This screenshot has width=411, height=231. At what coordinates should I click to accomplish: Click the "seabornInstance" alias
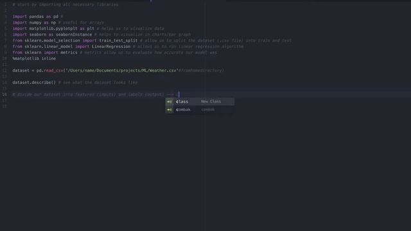click(x=74, y=35)
